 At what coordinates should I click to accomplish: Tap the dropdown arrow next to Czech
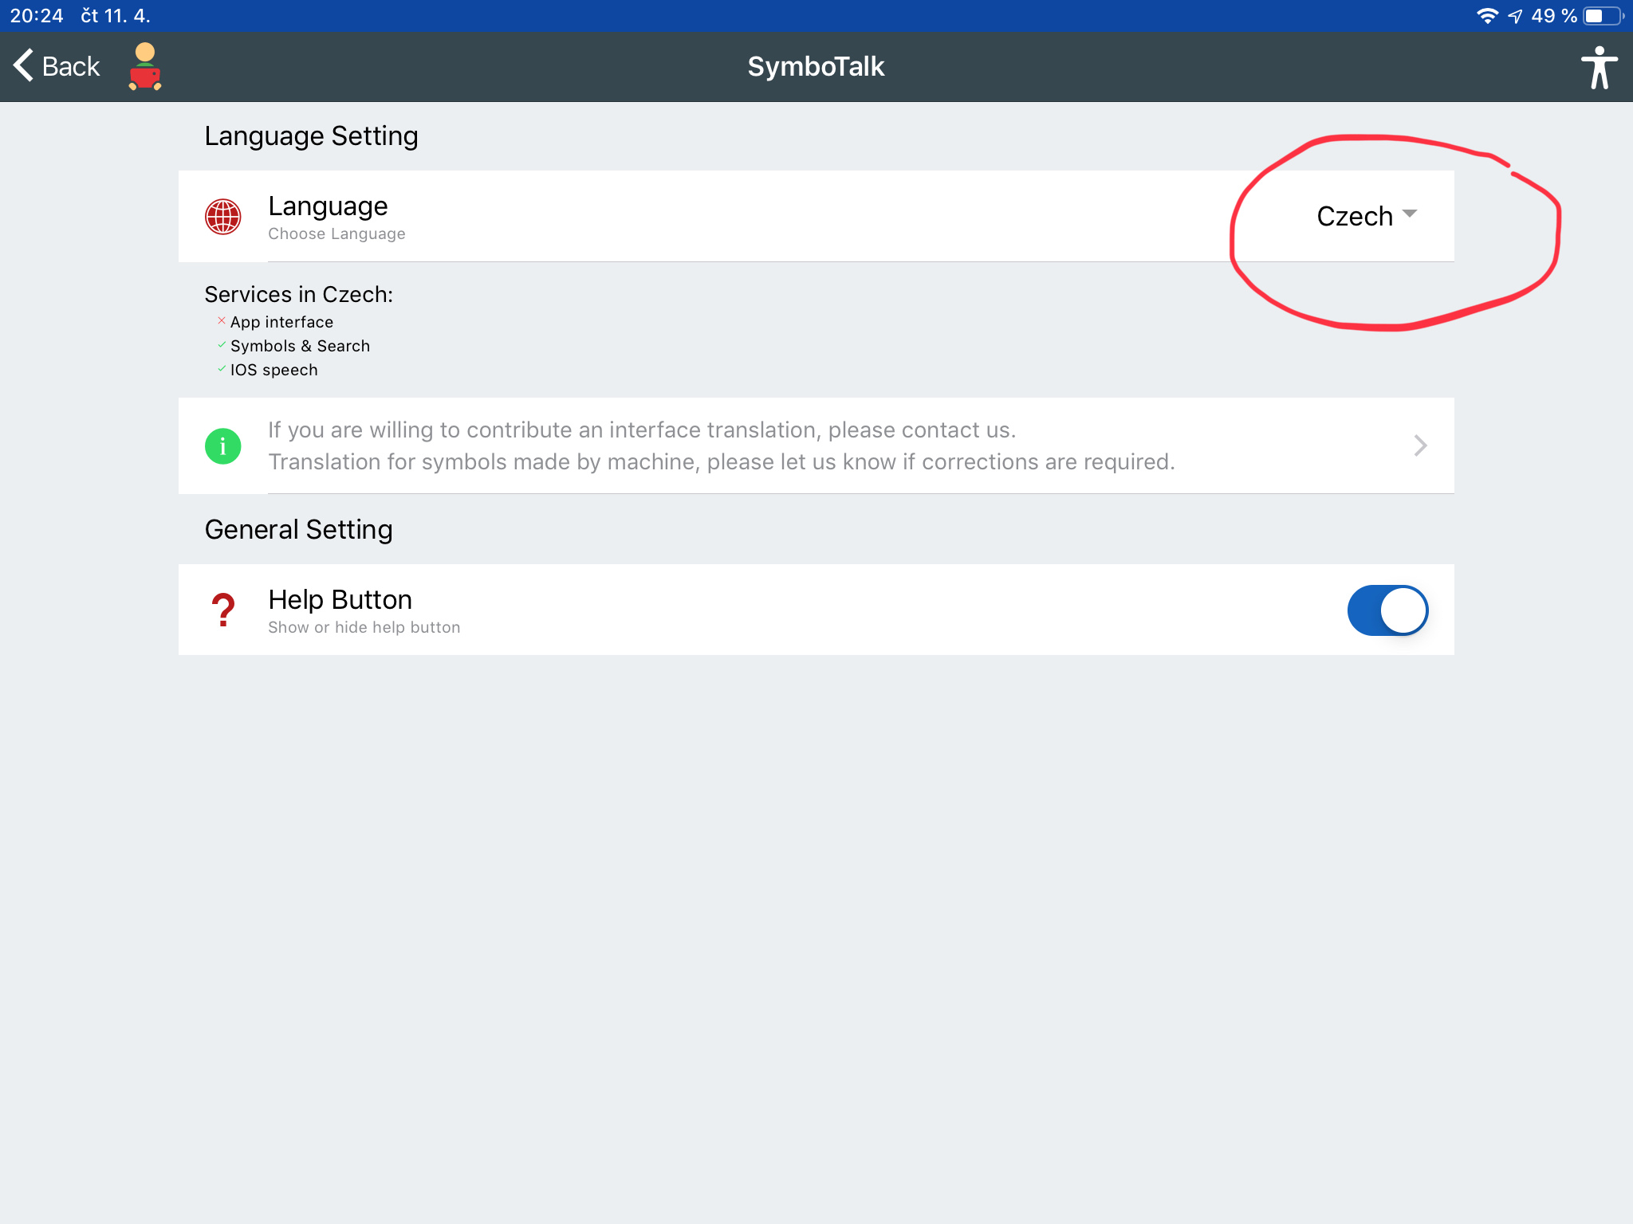click(1410, 214)
